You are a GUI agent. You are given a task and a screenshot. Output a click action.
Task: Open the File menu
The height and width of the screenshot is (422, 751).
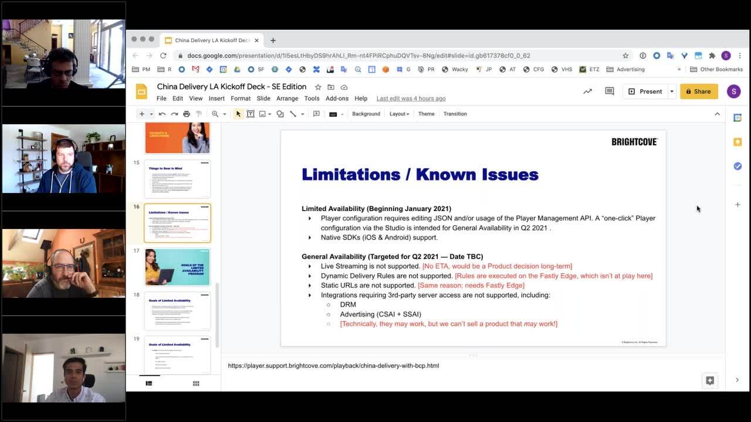[x=161, y=98]
